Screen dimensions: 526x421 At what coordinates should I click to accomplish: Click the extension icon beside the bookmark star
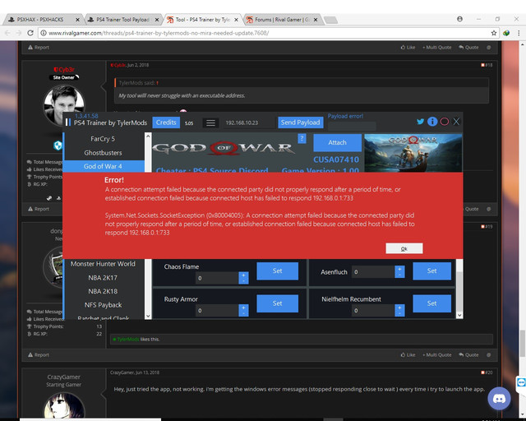506,33
